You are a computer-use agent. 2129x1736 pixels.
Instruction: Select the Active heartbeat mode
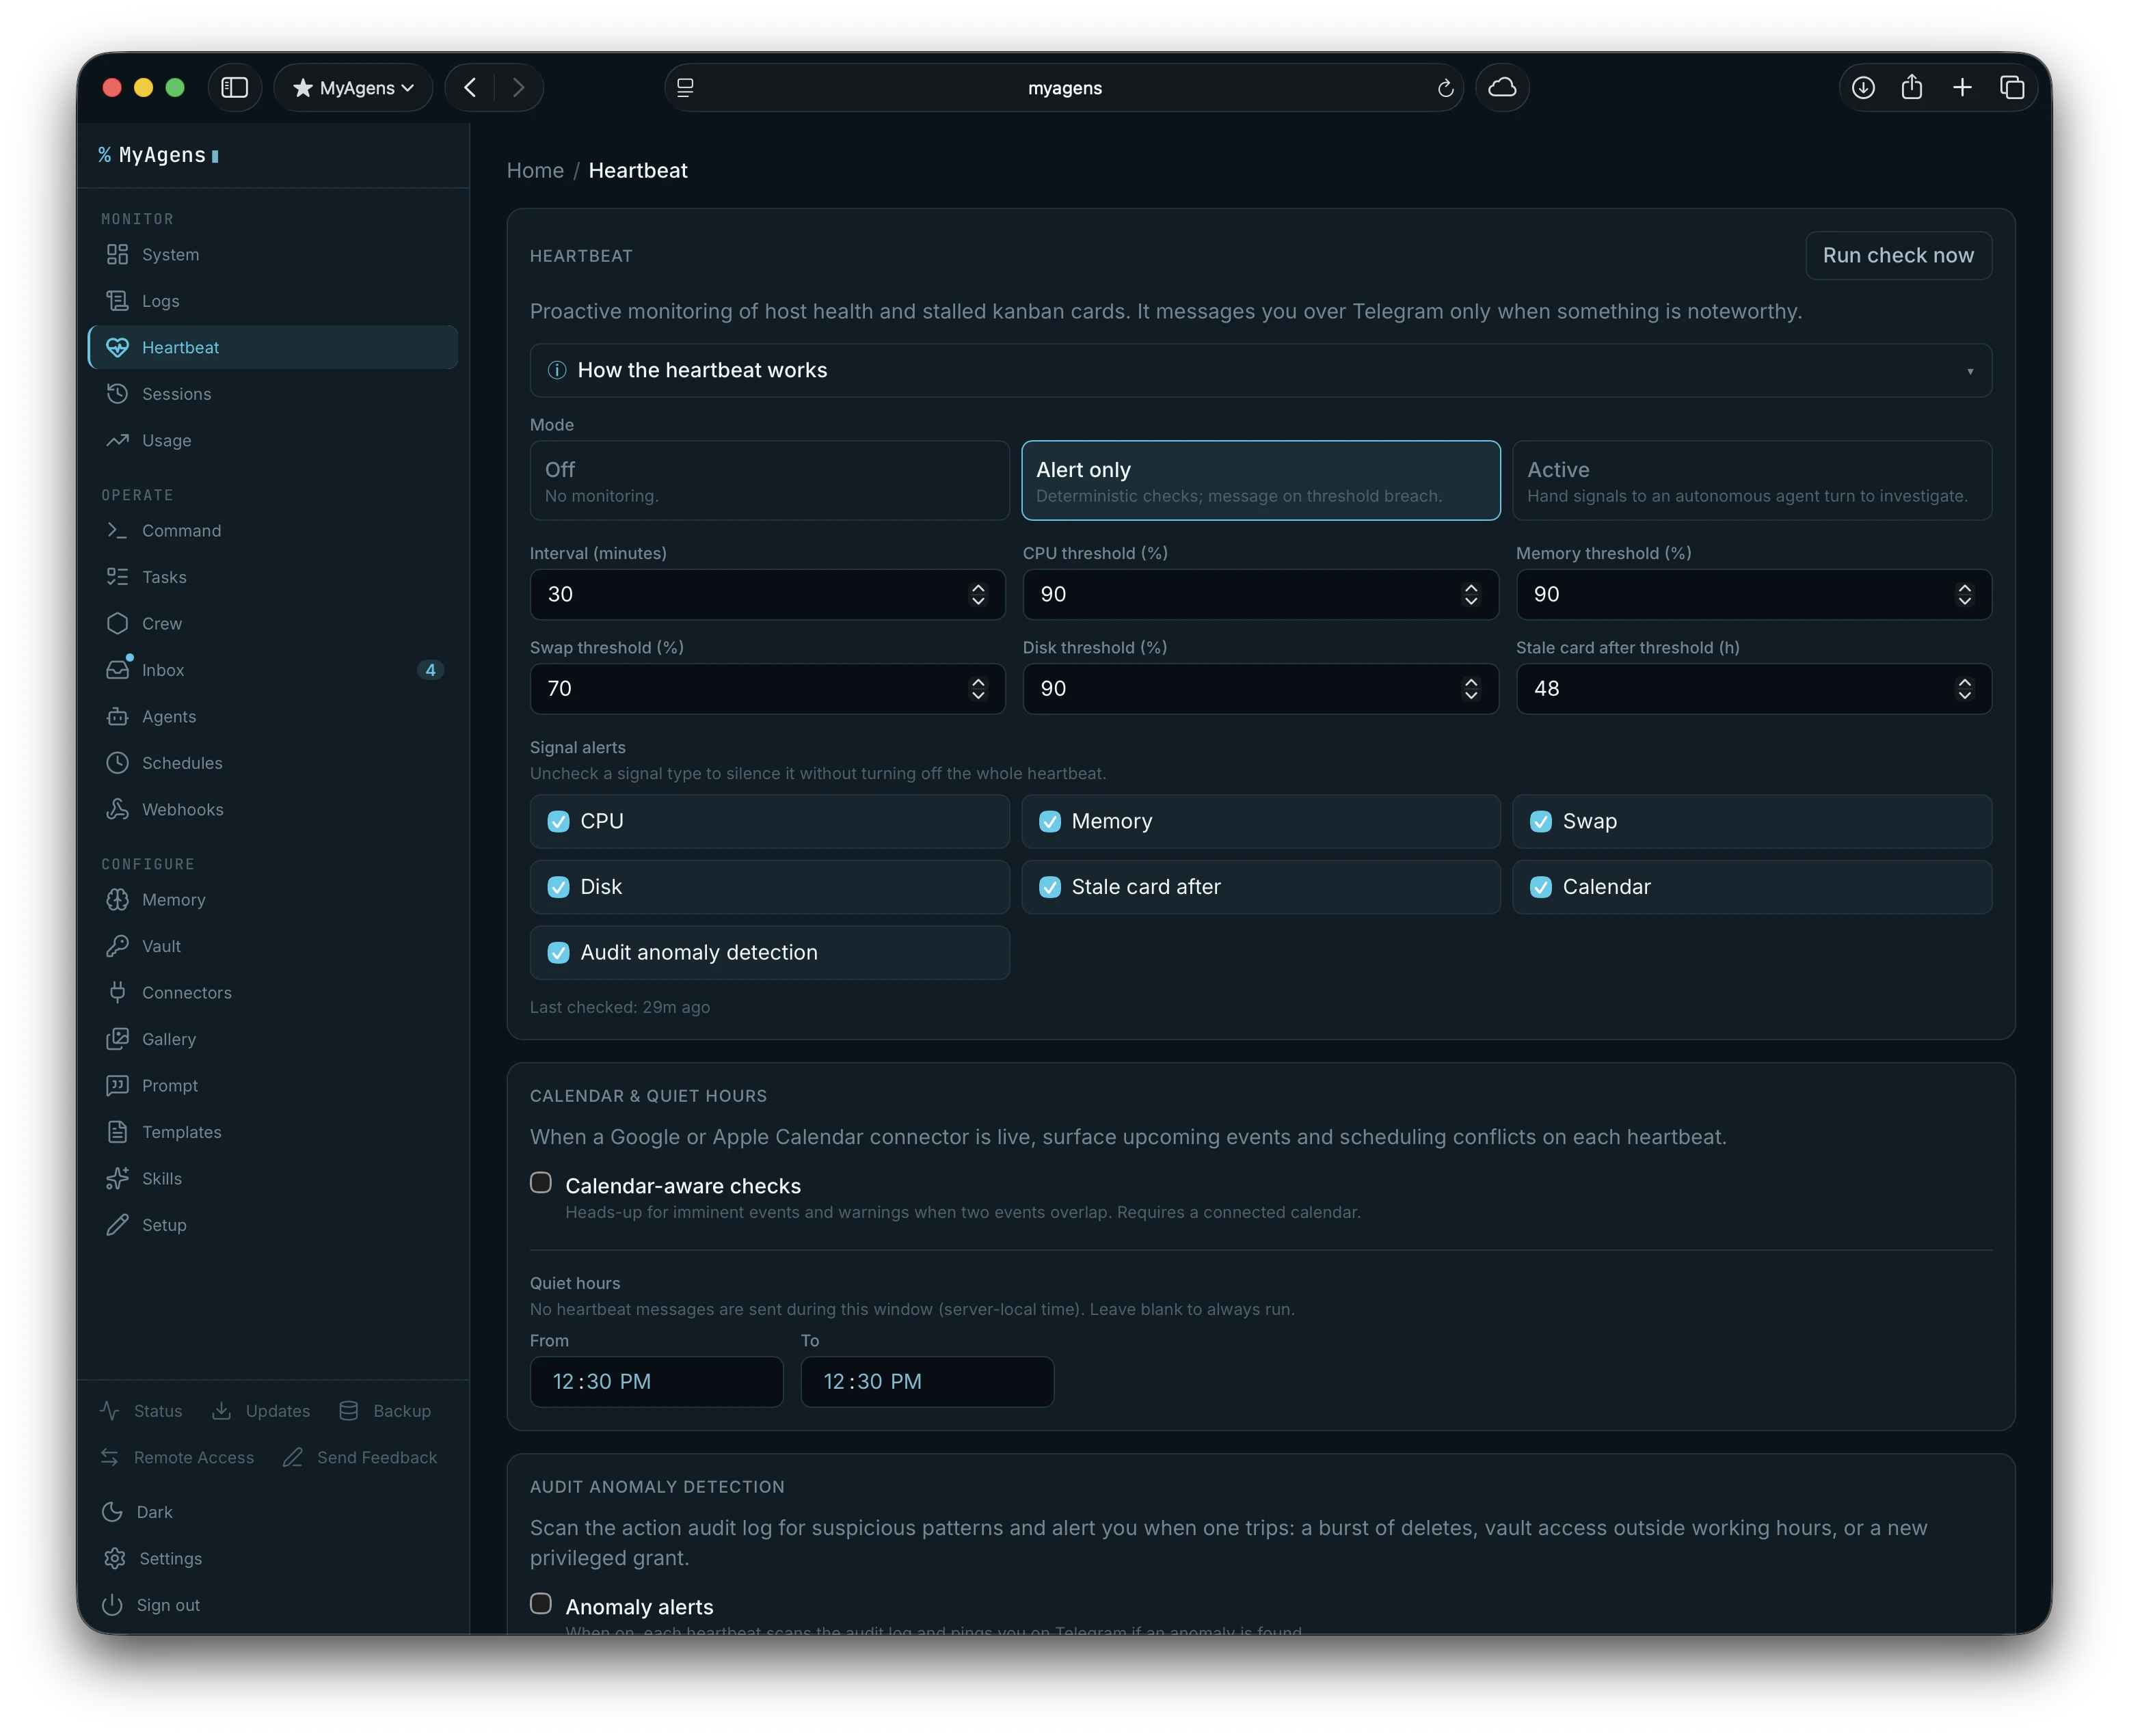pos(1752,481)
